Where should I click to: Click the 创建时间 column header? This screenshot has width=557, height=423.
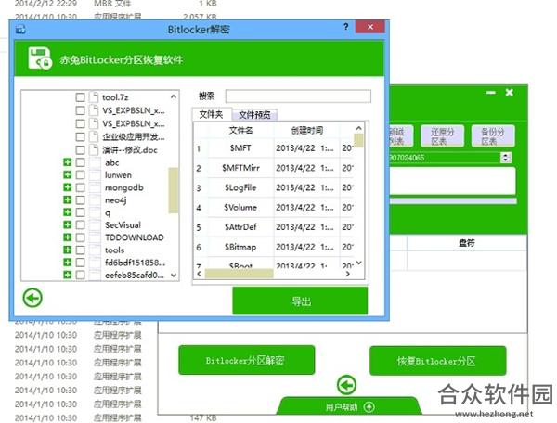click(307, 130)
